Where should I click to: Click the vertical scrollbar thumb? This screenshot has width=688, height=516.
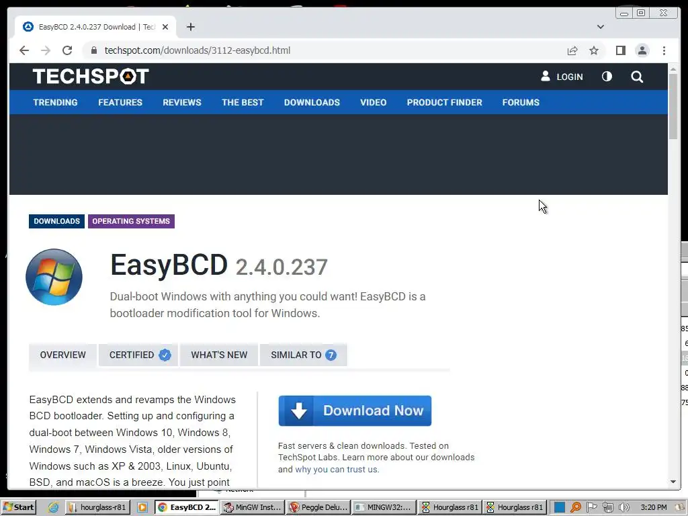tap(673, 106)
